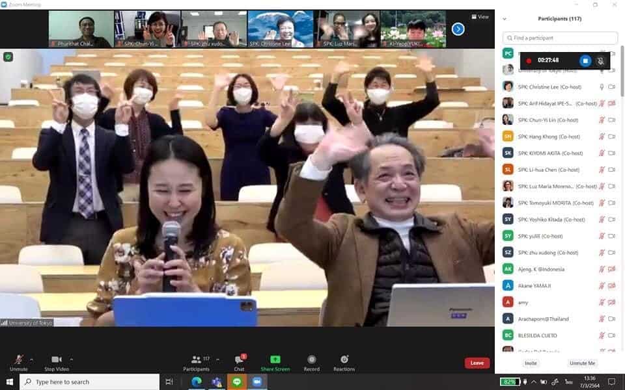Click the Invite button

(x=531, y=363)
